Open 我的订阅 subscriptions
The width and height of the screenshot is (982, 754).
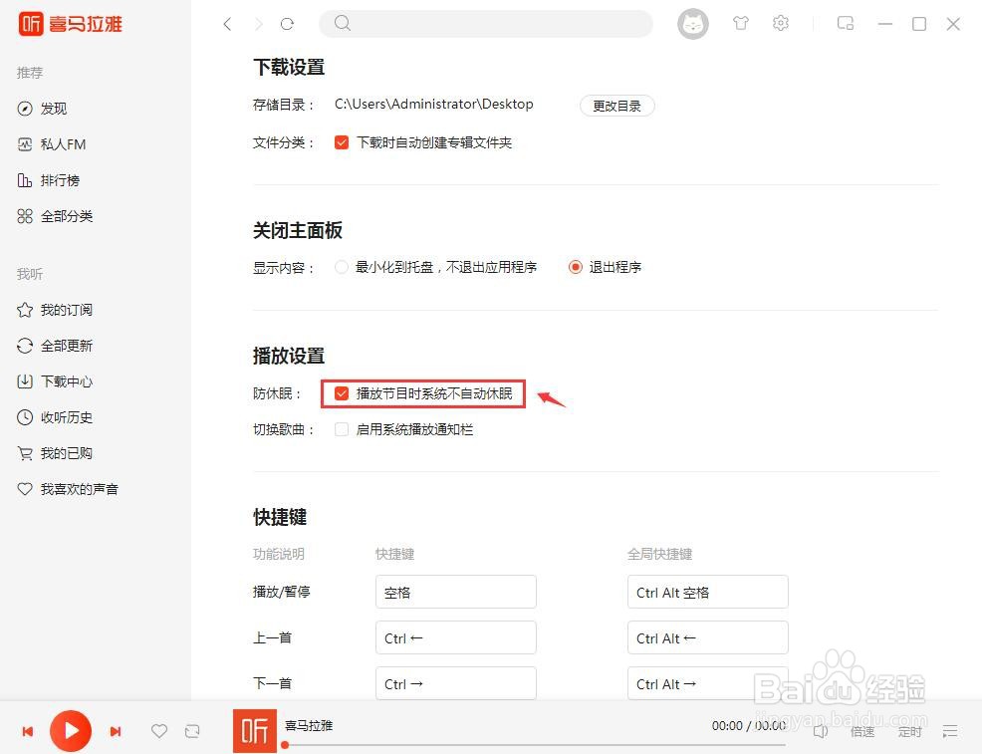click(55, 310)
